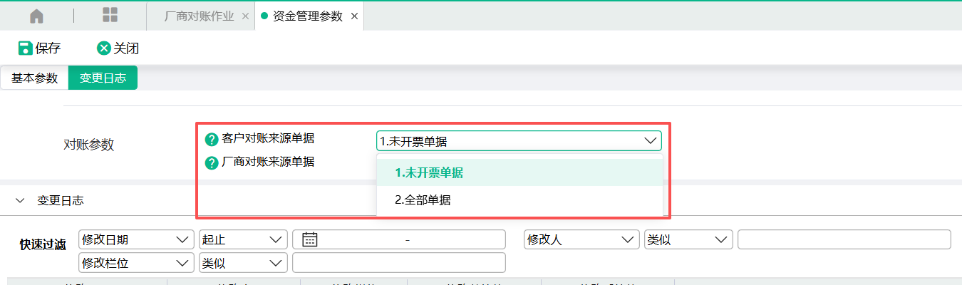Open the 修改人 filter dropdown

coord(581,239)
